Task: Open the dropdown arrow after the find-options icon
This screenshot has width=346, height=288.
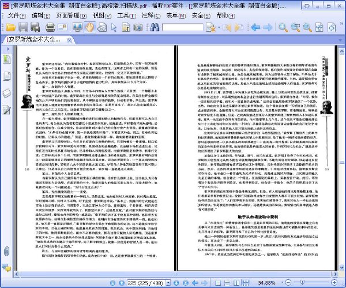Action: [x=219, y=28]
